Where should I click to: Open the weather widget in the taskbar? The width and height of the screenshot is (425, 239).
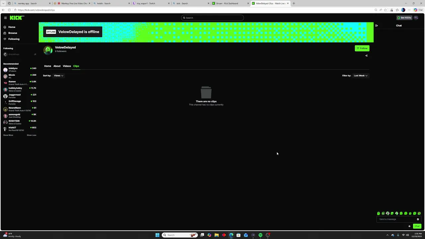click(x=12, y=235)
